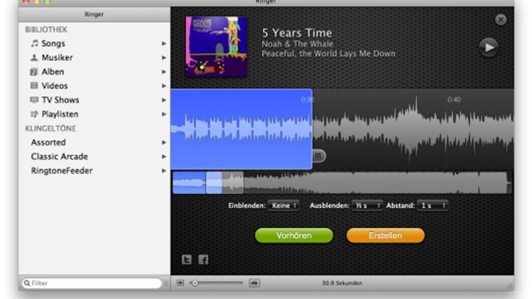Click the Videos film icon
The width and height of the screenshot is (532, 299).
[x=34, y=86]
